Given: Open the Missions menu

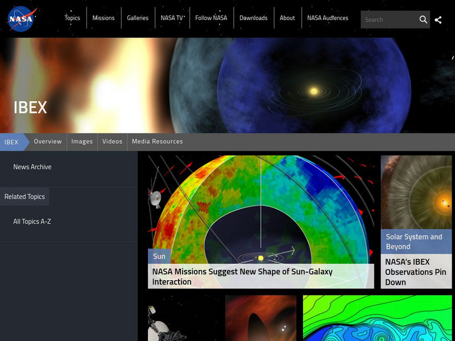Looking at the screenshot, I should (x=103, y=18).
